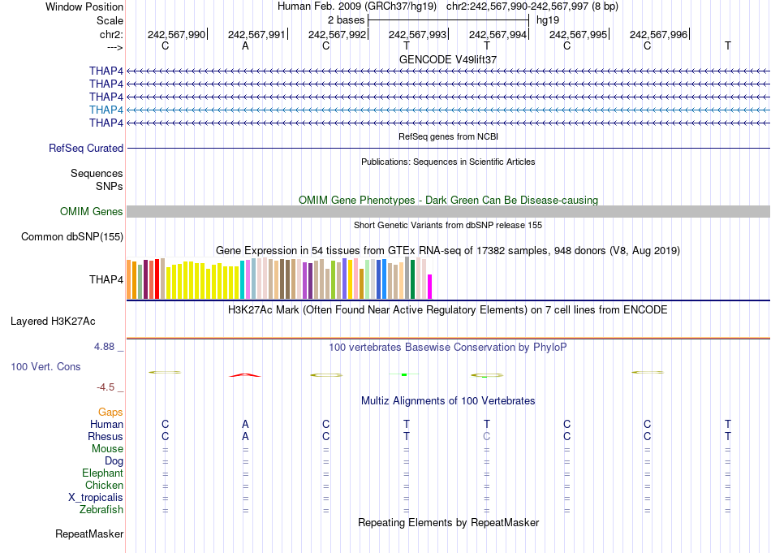Image resolution: width=771 pixels, height=553 pixels.
Task: Click the cyan GTEx expression bar
Action: (243, 279)
